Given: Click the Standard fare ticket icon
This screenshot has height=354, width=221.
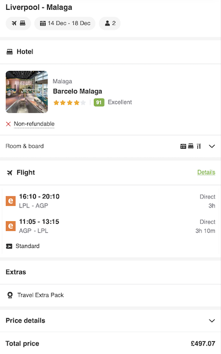Looking at the screenshot, I should pos(9,246).
